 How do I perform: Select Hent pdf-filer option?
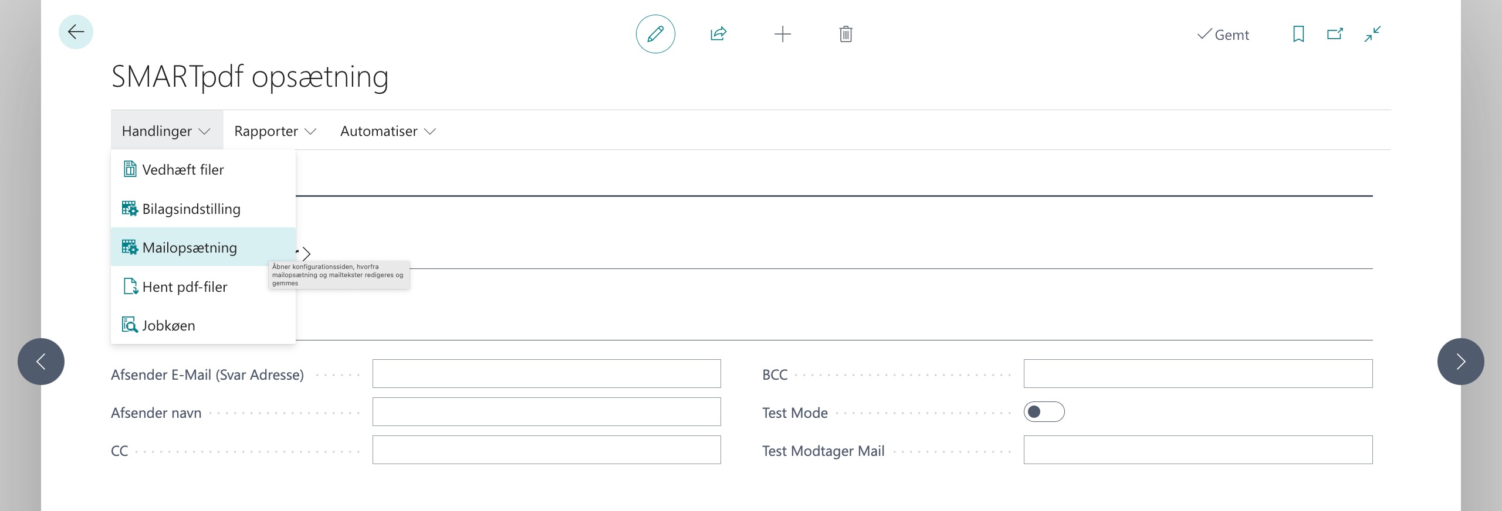184,287
